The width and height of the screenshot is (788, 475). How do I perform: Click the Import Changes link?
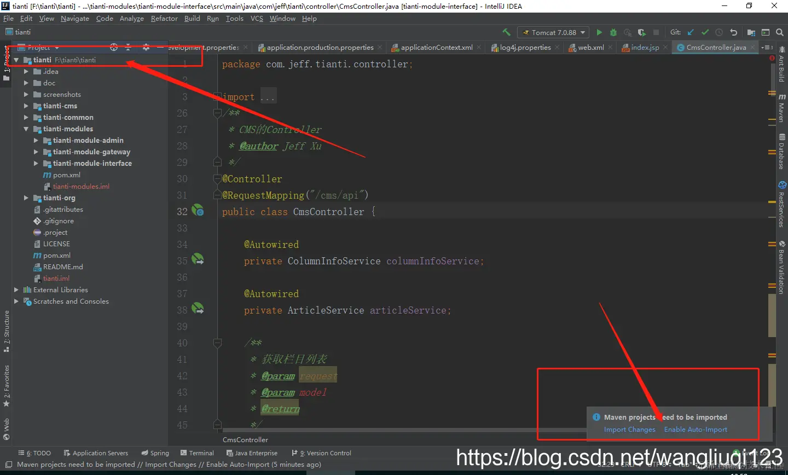pos(629,430)
